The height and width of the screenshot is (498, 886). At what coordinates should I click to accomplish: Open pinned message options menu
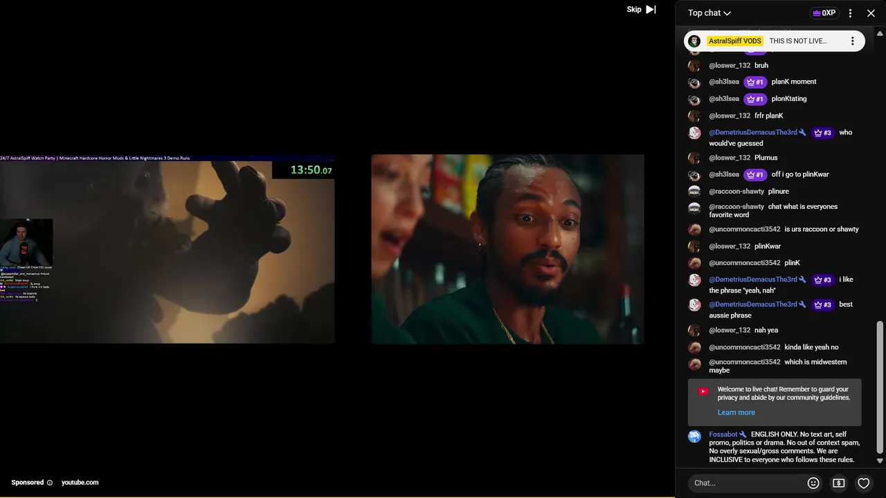tap(852, 41)
